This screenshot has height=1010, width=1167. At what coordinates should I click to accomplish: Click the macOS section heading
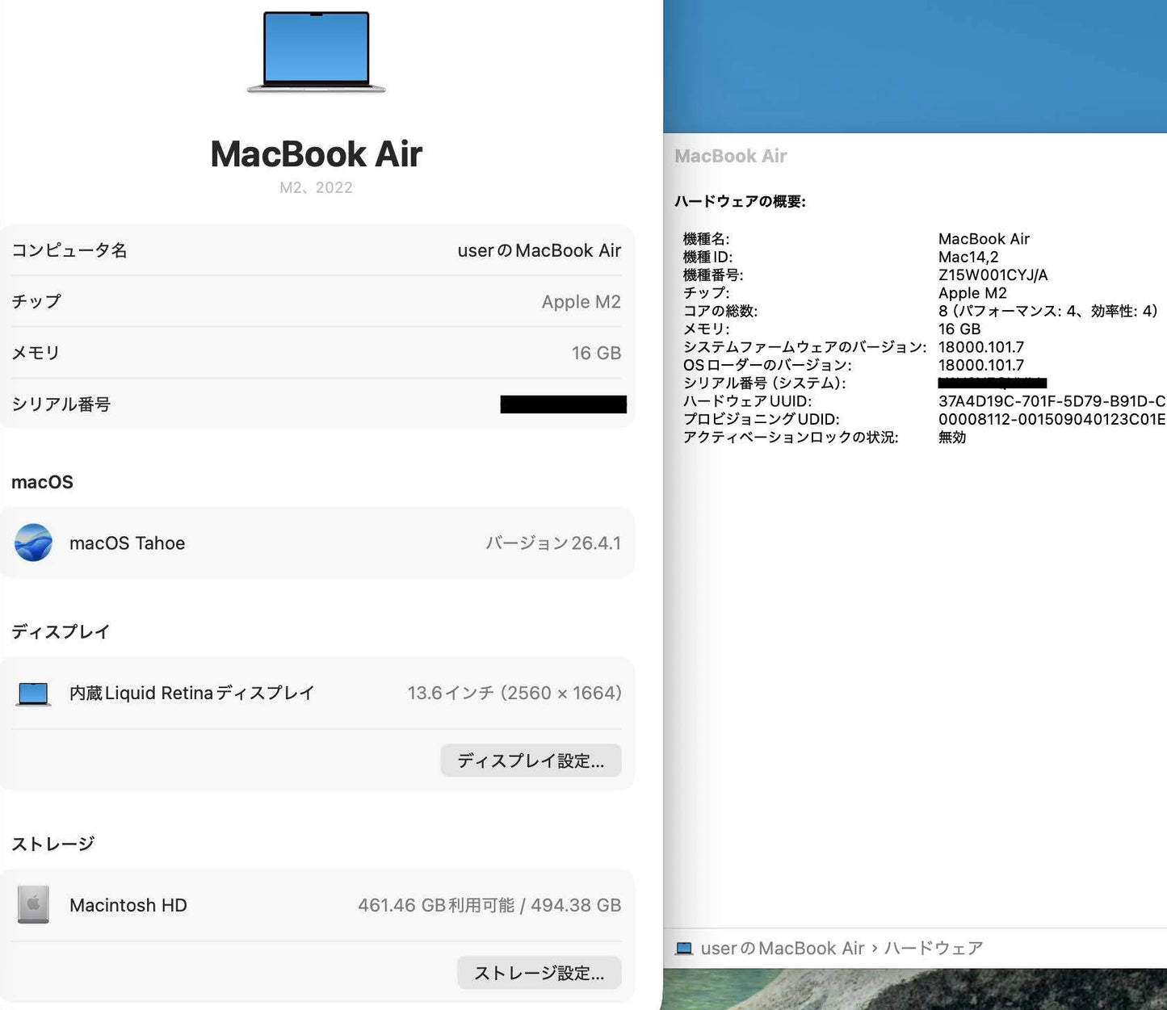click(42, 482)
